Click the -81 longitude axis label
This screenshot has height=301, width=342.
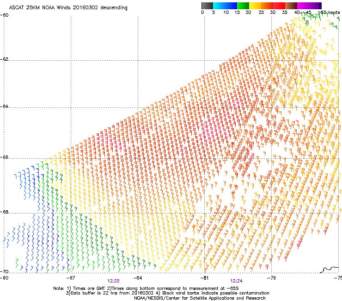click(x=204, y=278)
